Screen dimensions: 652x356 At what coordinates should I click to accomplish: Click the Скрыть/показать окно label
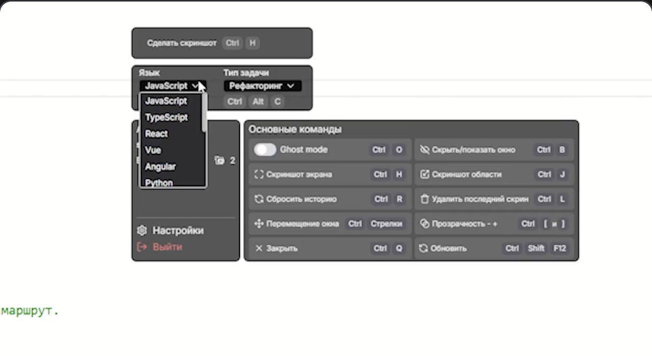[x=474, y=150]
